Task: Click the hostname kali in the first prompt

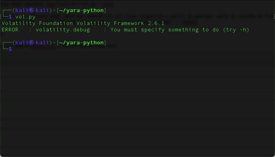Action: tap(42, 10)
